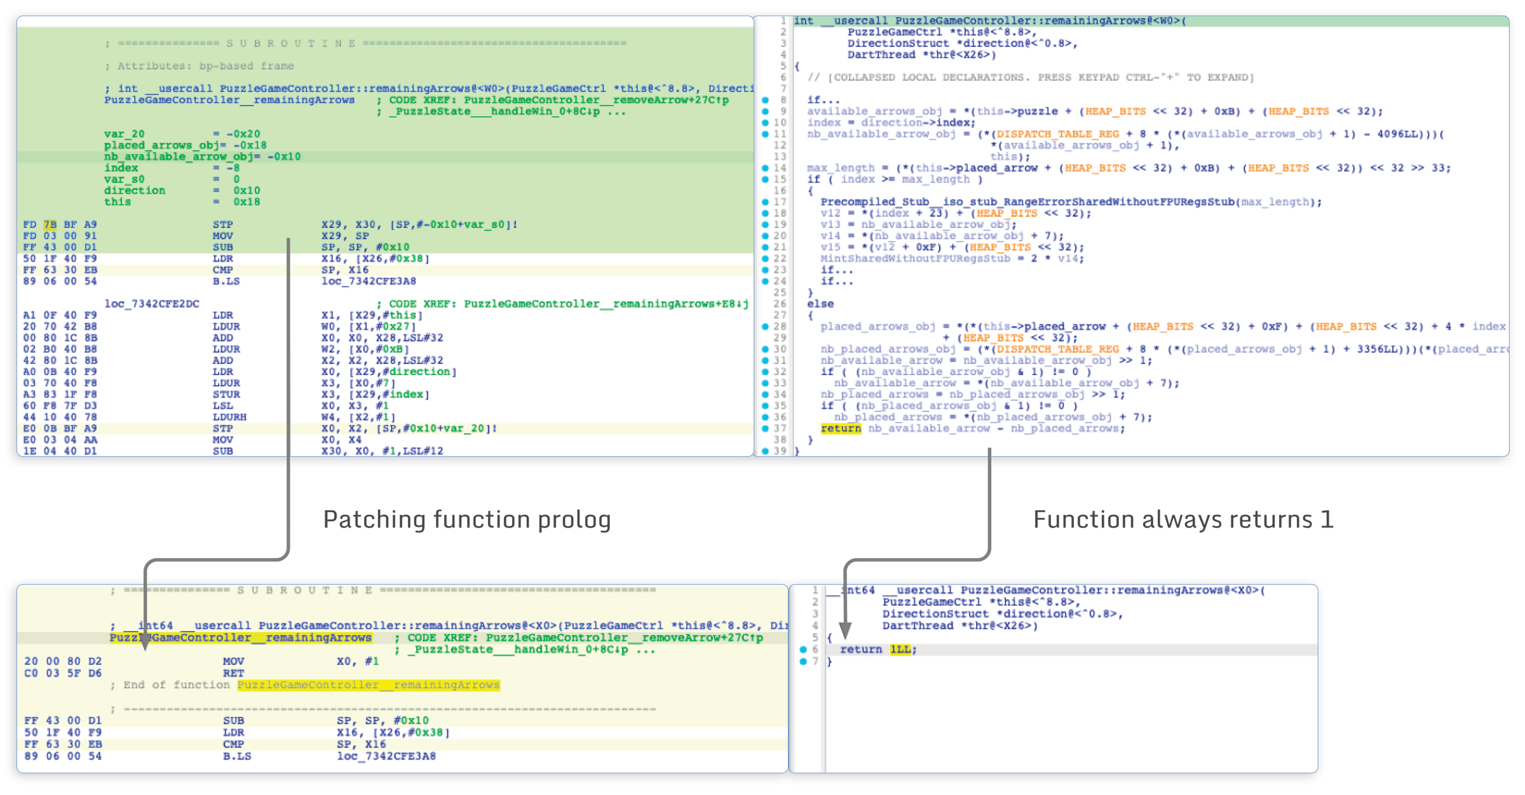The image size is (1525, 795).
Task: Click the blue marker beside line 6 in patched pseudocode
Action: pyautogui.click(x=802, y=649)
